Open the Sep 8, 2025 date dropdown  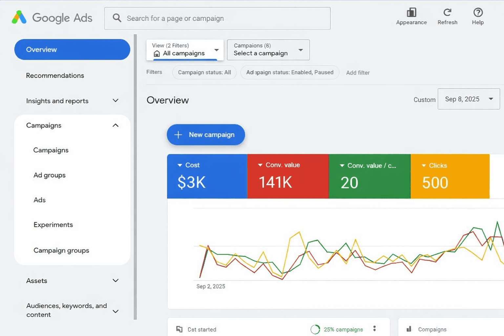coord(469,99)
